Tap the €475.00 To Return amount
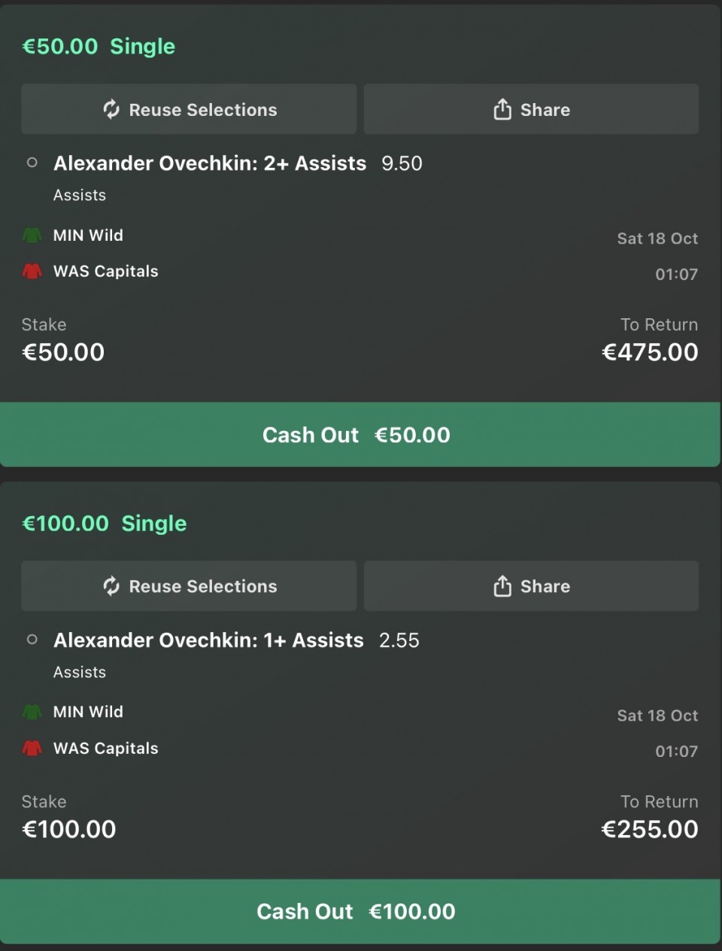The height and width of the screenshot is (951, 722). pos(650,352)
